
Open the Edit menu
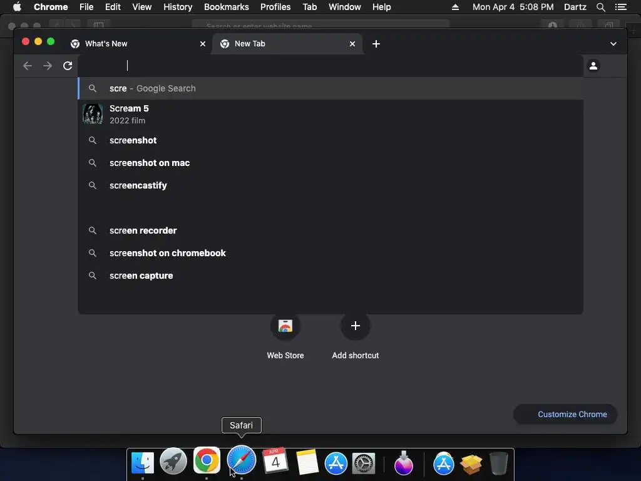coord(113,7)
